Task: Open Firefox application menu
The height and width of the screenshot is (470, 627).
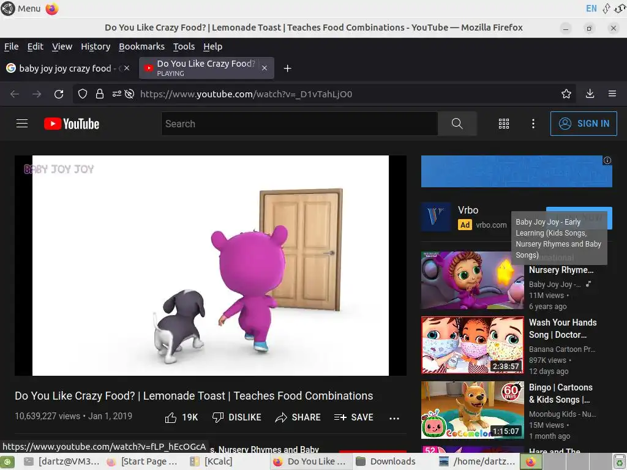Action: click(612, 94)
